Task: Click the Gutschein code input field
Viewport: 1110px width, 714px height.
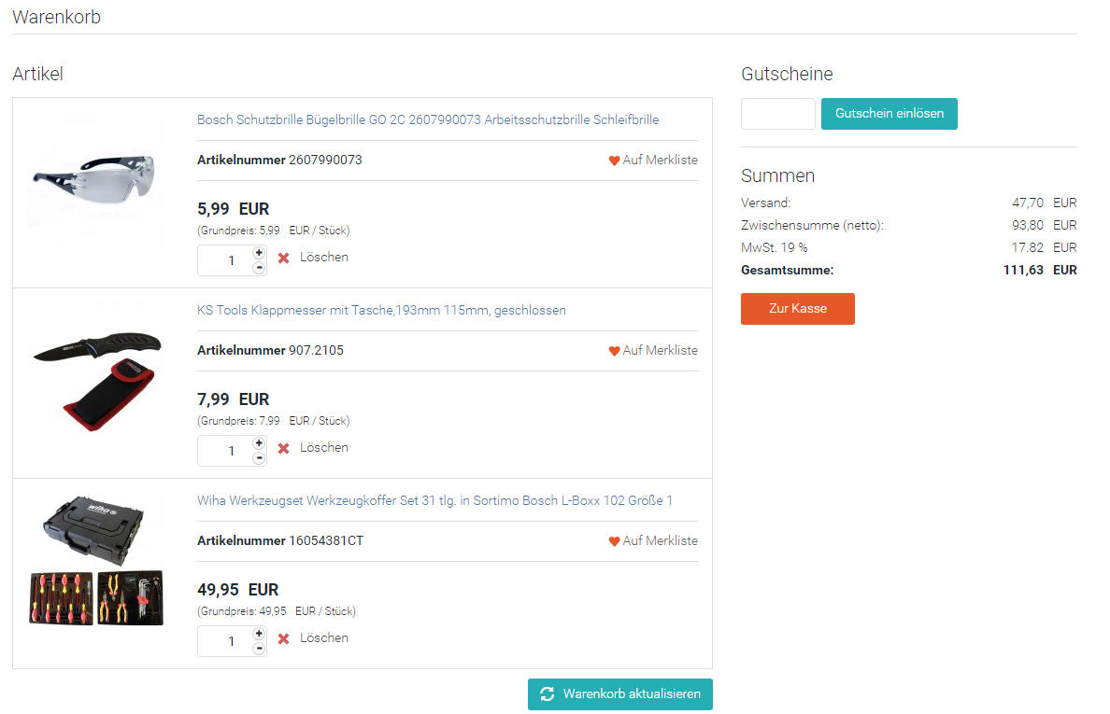Action: pyautogui.click(x=777, y=114)
